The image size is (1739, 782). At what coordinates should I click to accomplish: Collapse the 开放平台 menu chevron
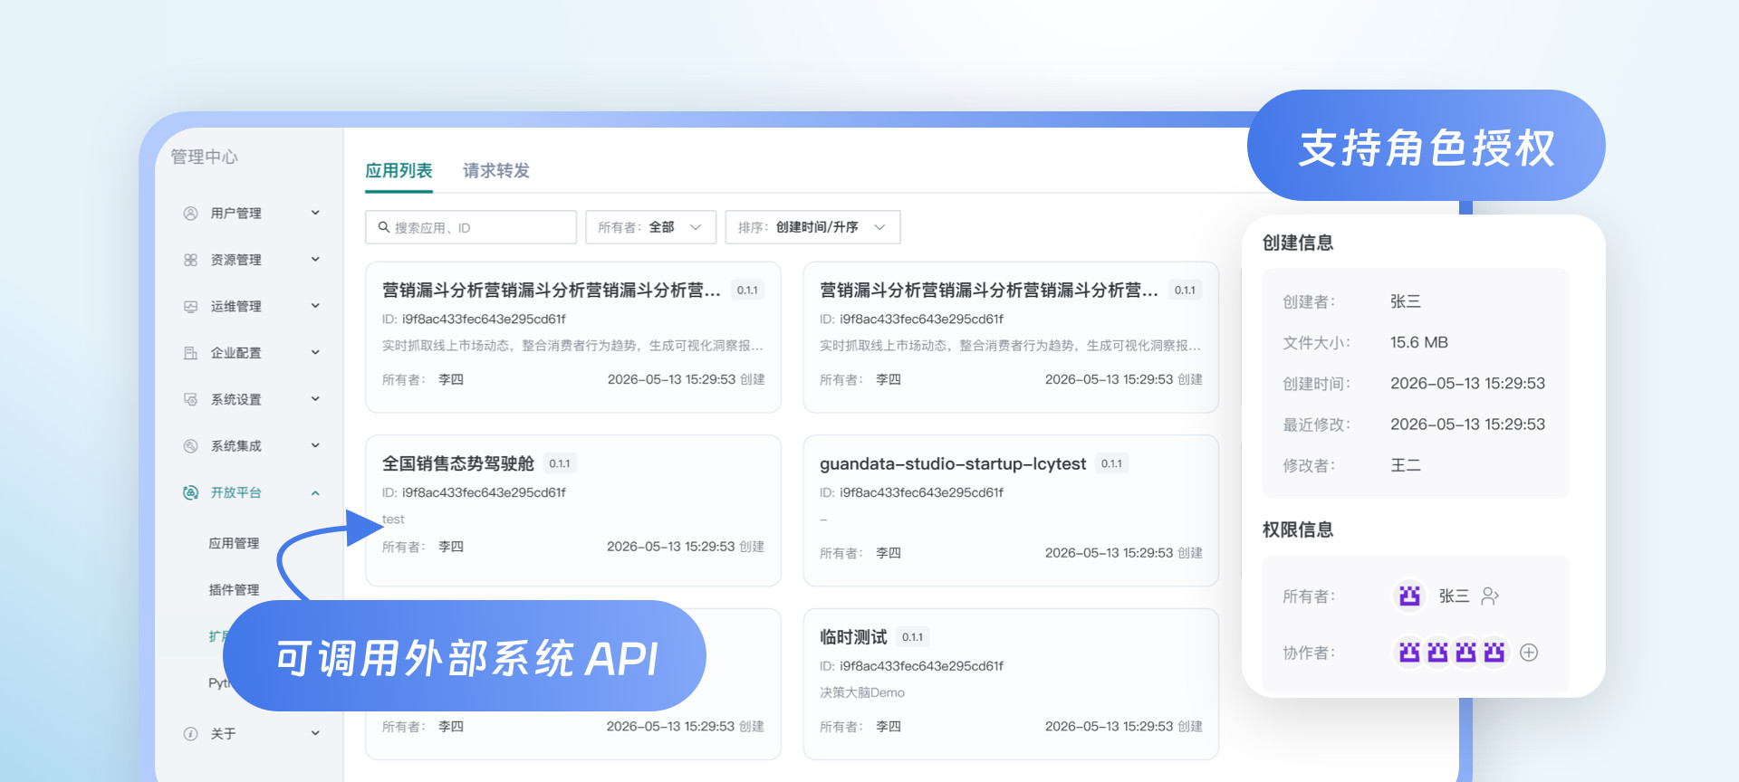[315, 493]
